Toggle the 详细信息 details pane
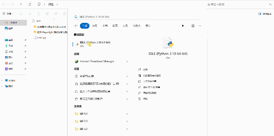The image size is (274, 136). pyautogui.click(x=265, y=14)
